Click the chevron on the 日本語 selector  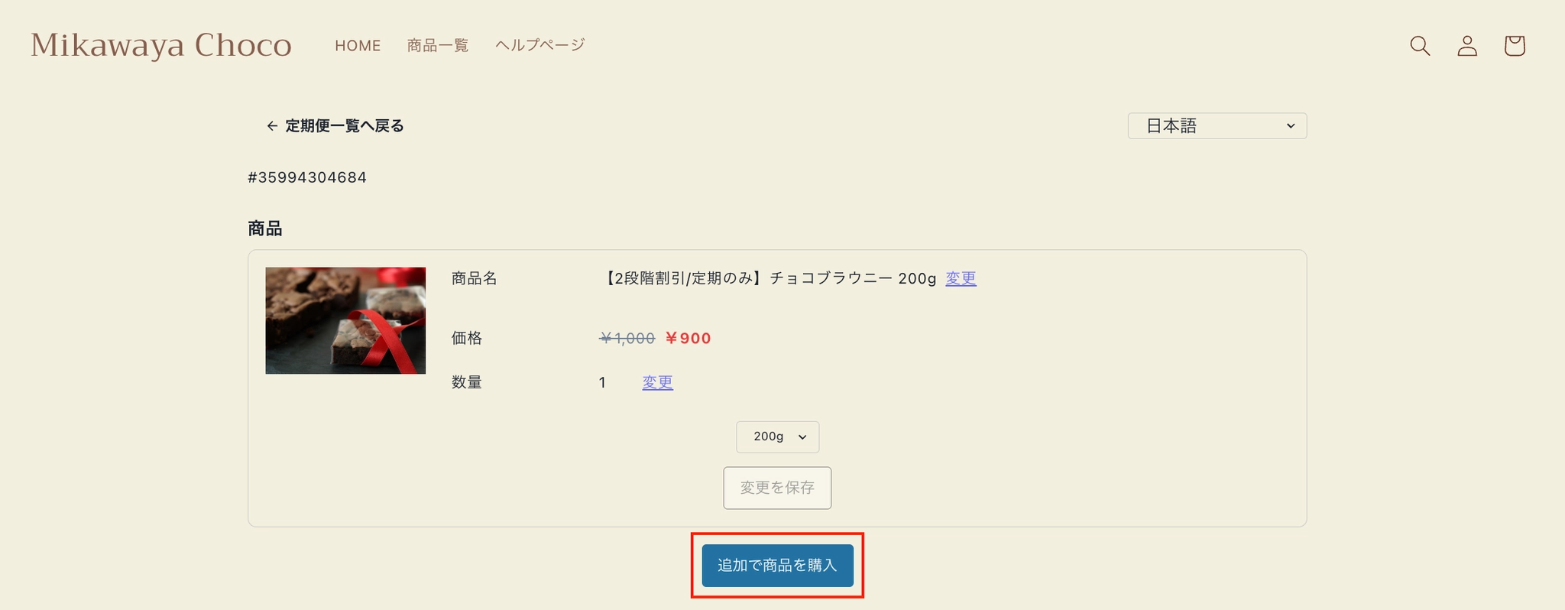coord(1291,126)
